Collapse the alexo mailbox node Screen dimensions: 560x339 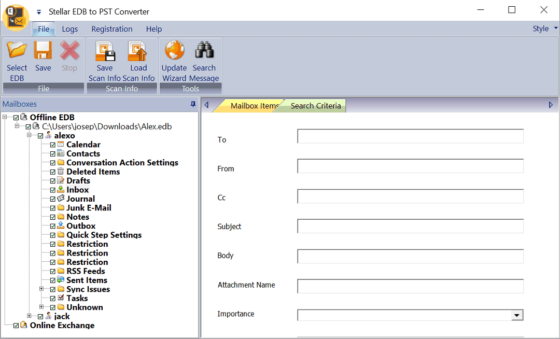(x=29, y=135)
